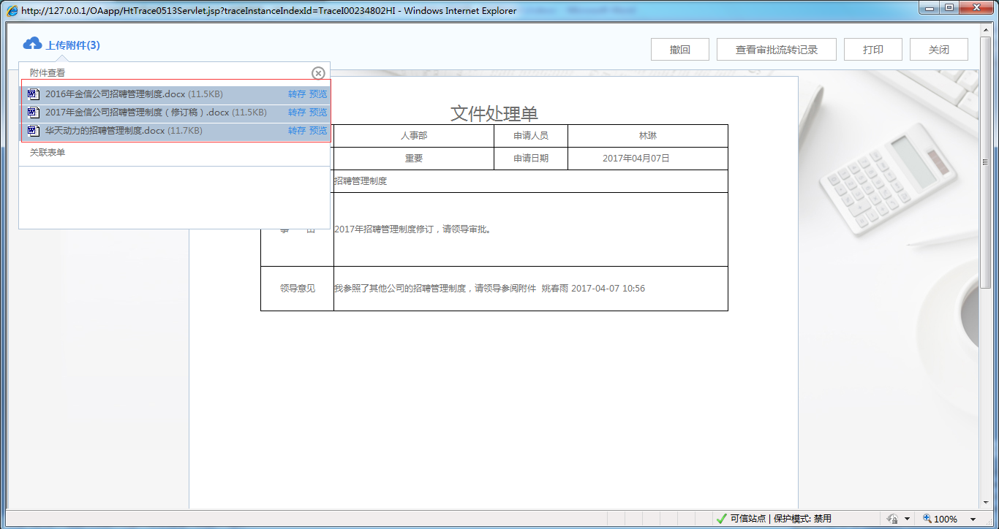Open 查看审批流转记录 records
Screen dimensions: 999x529
click(x=777, y=50)
